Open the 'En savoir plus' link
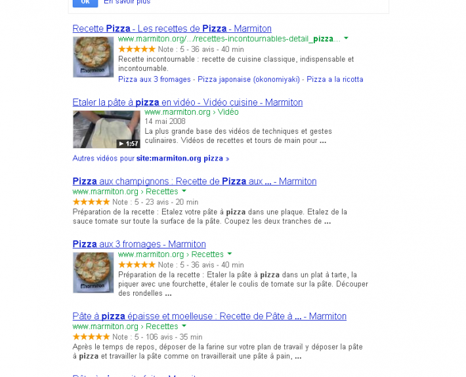This screenshot has height=377, width=466. [x=127, y=2]
